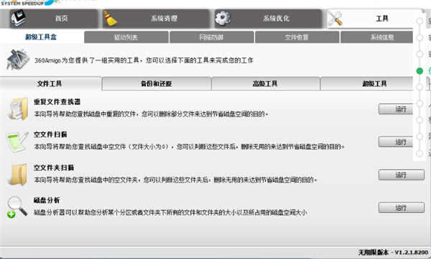Switch to the 驱动列表 tab
This screenshot has height=261, width=431.
tap(126, 37)
